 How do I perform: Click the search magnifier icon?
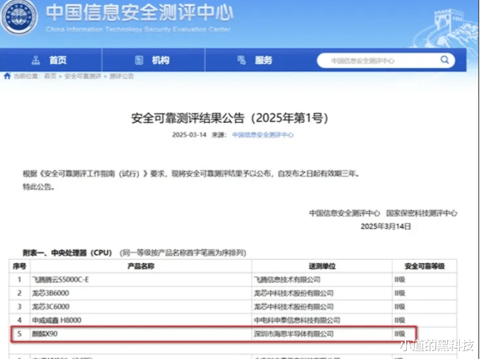pos(445,59)
